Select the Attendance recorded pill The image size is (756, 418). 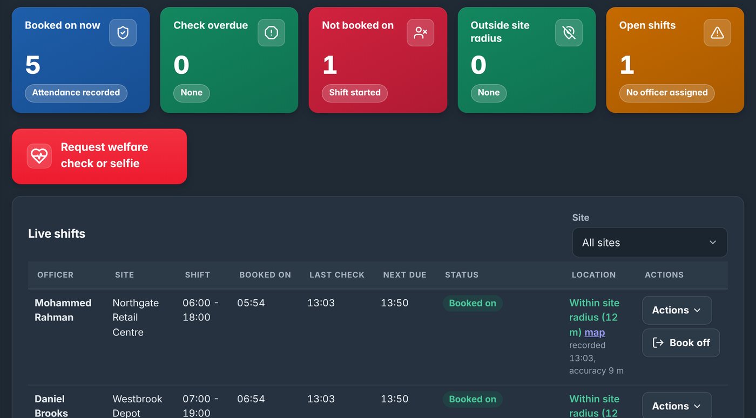(76, 93)
